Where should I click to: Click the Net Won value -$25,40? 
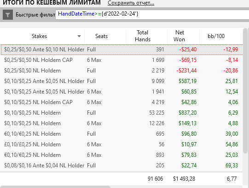188,50
